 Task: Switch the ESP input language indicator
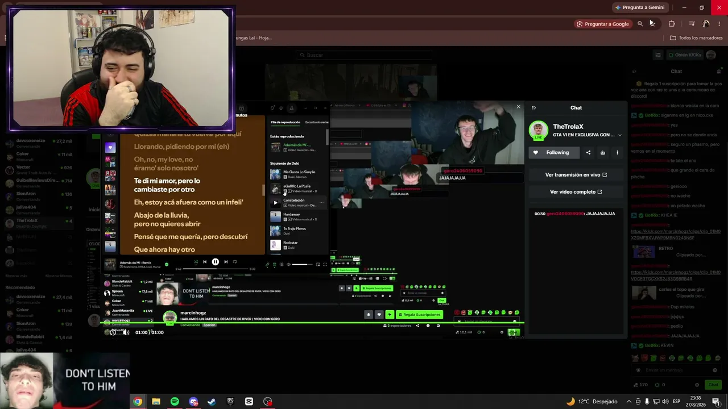[x=677, y=402]
